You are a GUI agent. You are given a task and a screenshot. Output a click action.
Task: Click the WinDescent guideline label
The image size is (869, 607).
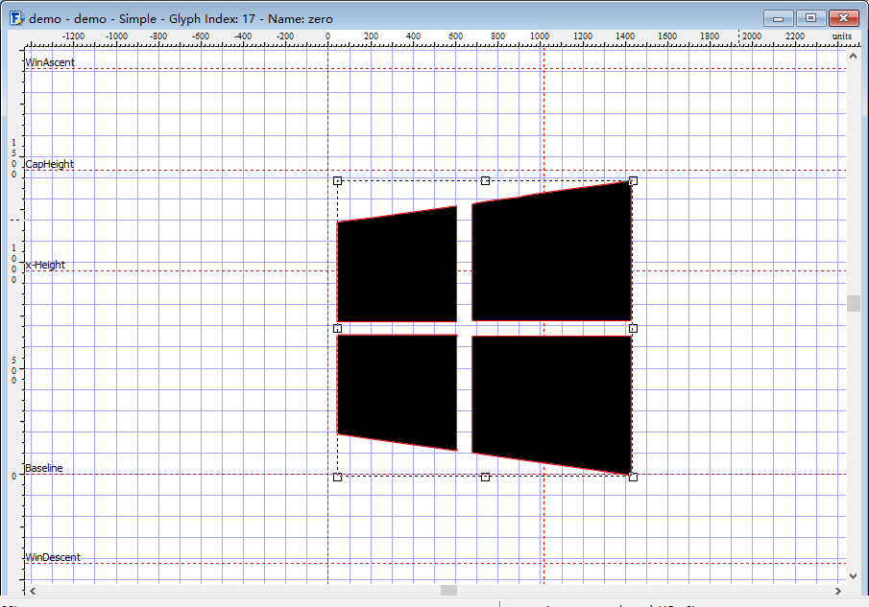pyautogui.click(x=53, y=557)
